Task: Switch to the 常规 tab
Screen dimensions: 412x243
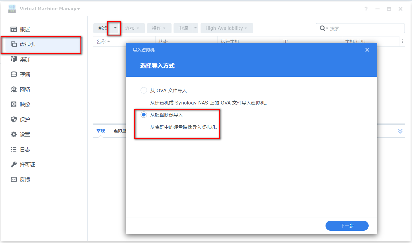Action: point(101,131)
